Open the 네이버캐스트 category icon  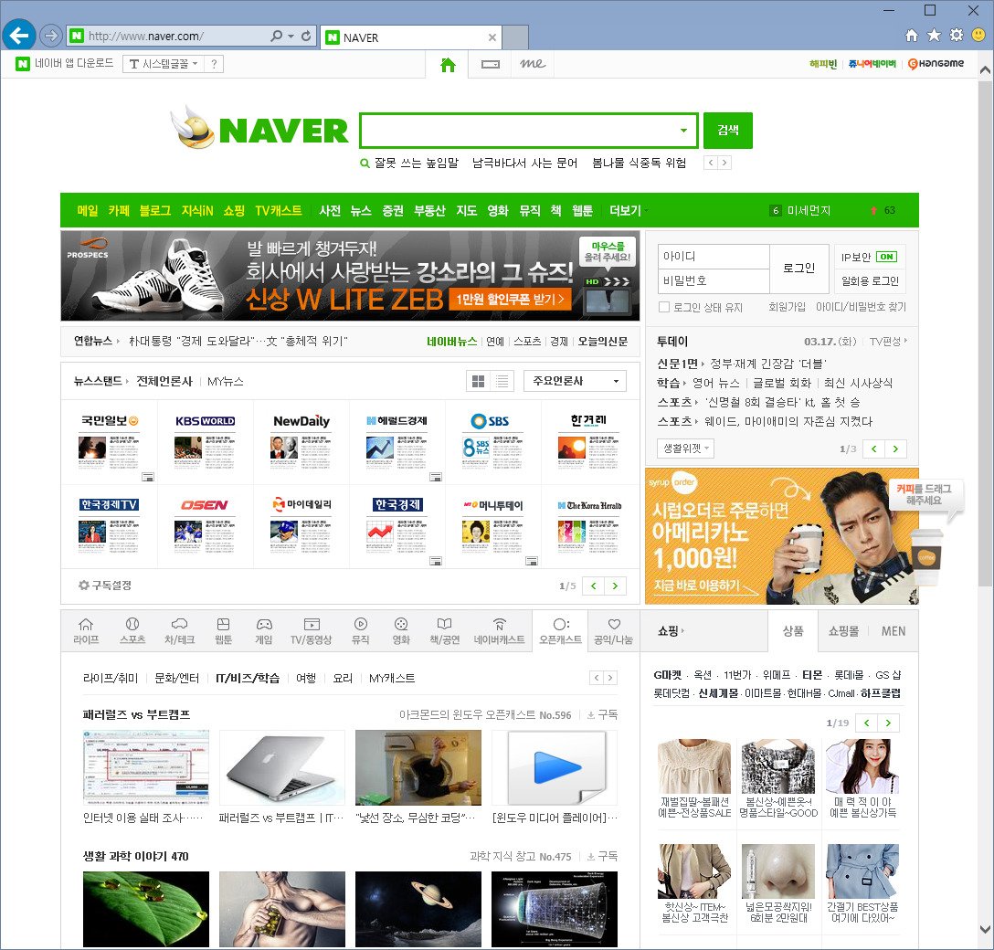click(x=499, y=631)
